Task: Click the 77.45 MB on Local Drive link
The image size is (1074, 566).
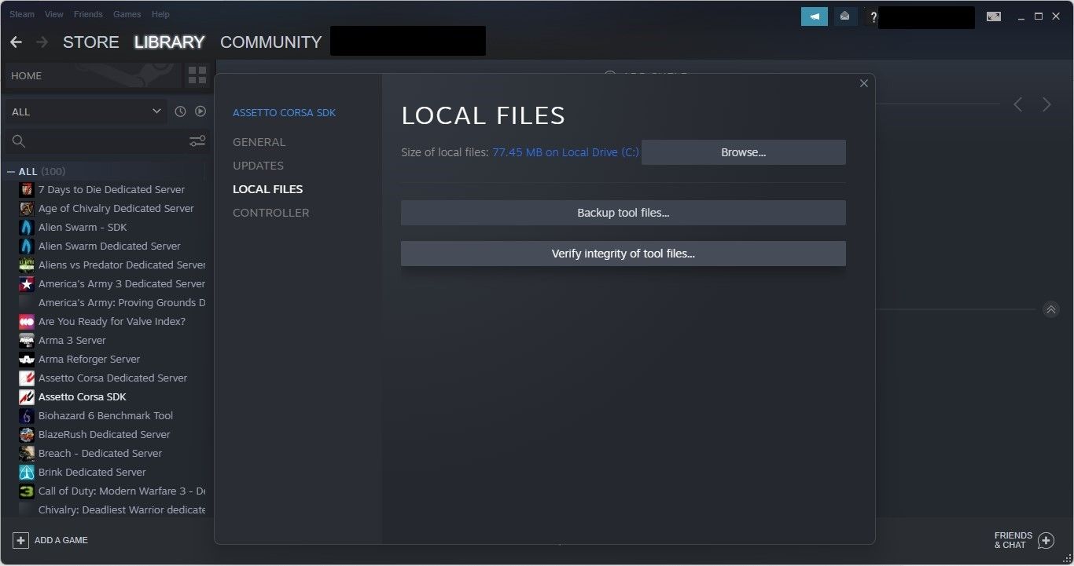Action: coord(565,152)
